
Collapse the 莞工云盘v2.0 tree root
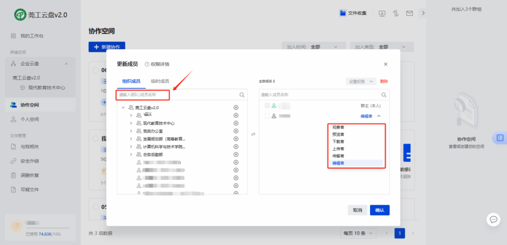click(123, 107)
